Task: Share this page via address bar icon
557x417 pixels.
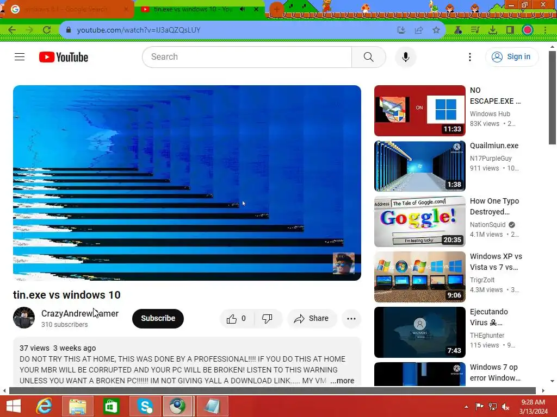Action: [419, 30]
